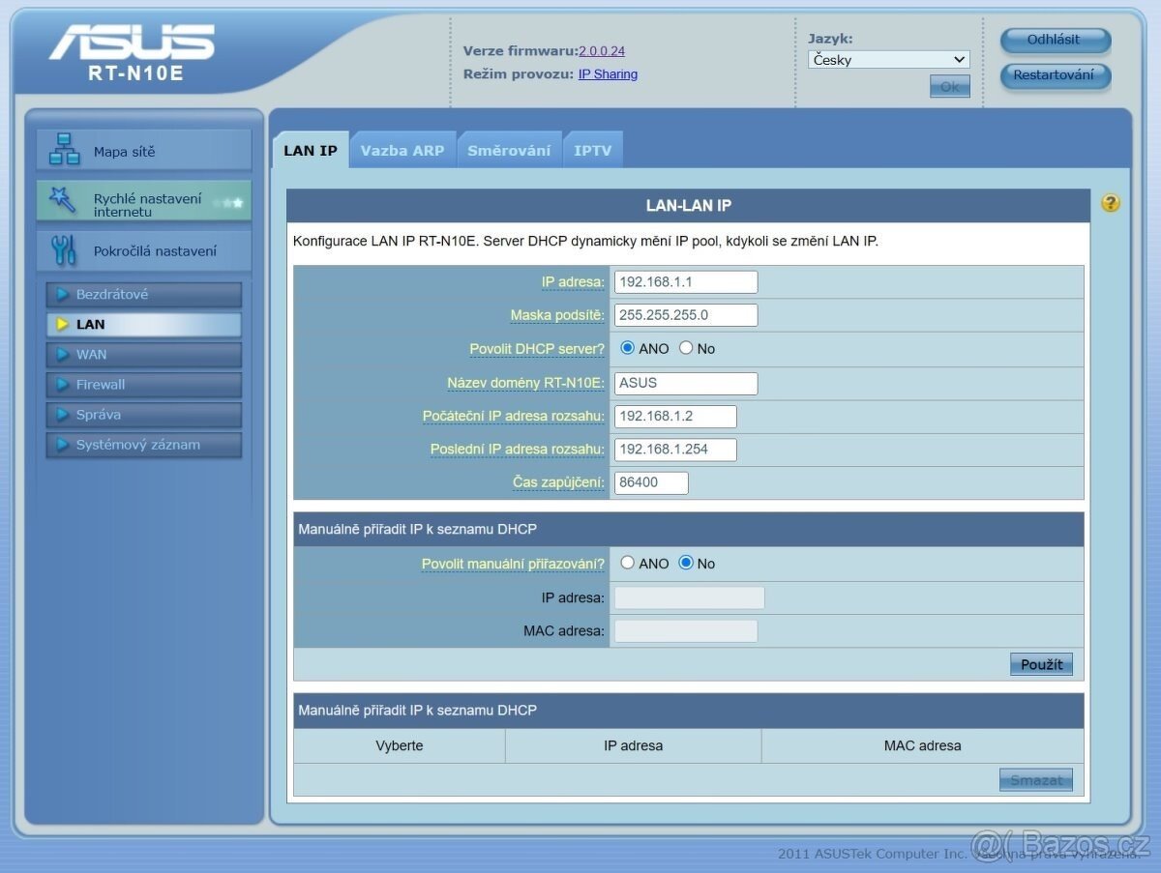The height and width of the screenshot is (873, 1161).
Task: Open the Jazyk language dropdown
Action: coord(887,59)
